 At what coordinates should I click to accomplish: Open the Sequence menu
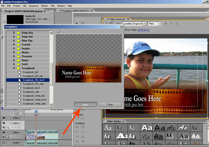coord(33,6)
